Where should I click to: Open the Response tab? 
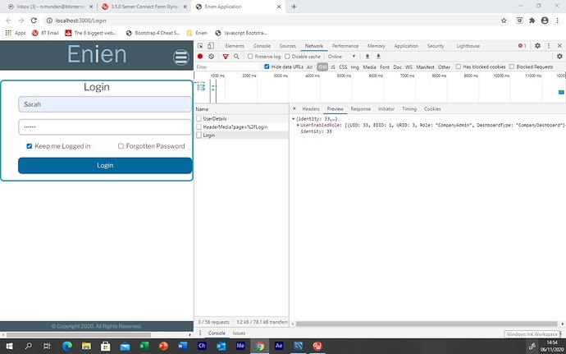click(x=360, y=108)
